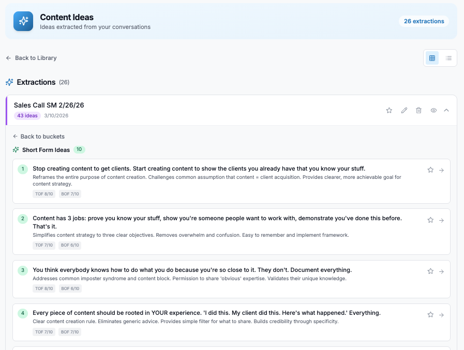Switch to grid view layout
The height and width of the screenshot is (350, 464).
coord(432,58)
